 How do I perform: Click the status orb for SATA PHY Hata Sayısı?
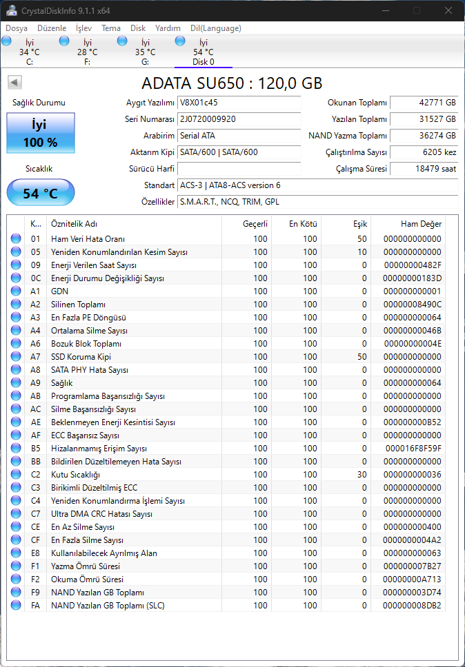point(16,369)
